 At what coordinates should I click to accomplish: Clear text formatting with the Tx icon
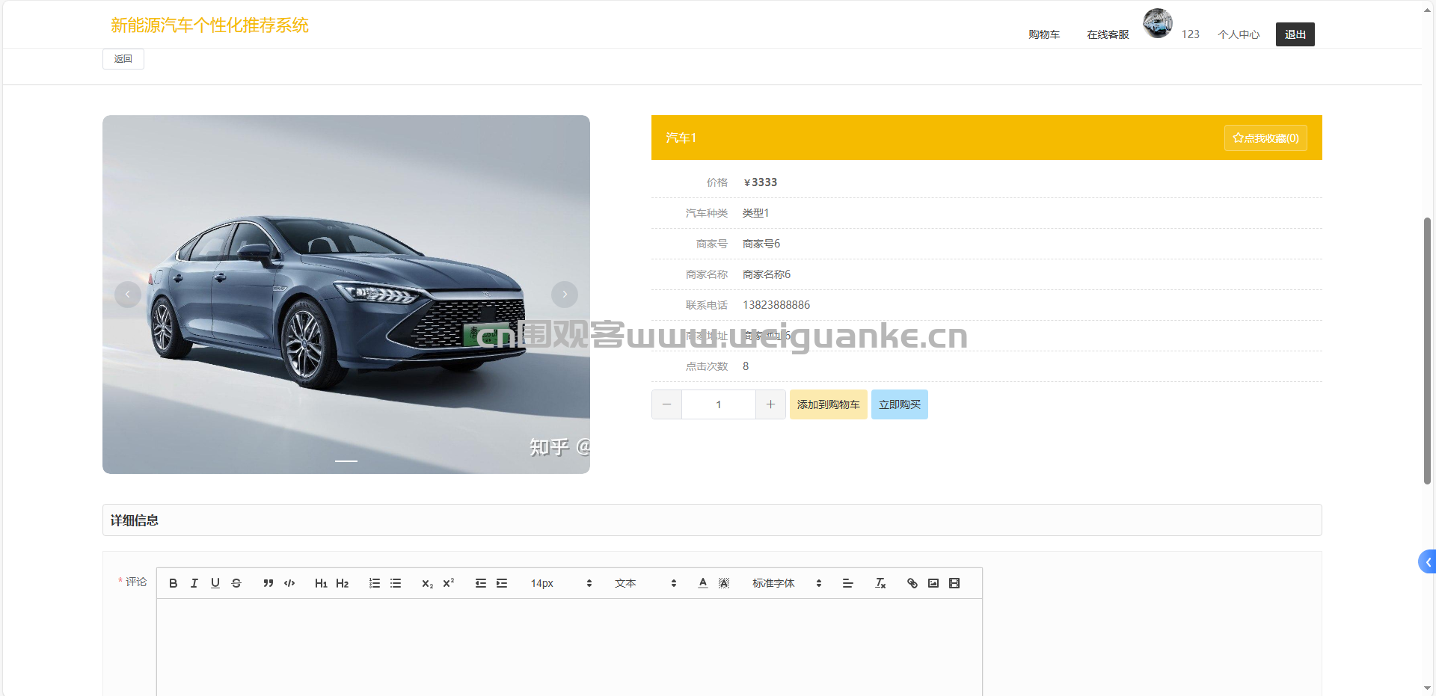(880, 583)
